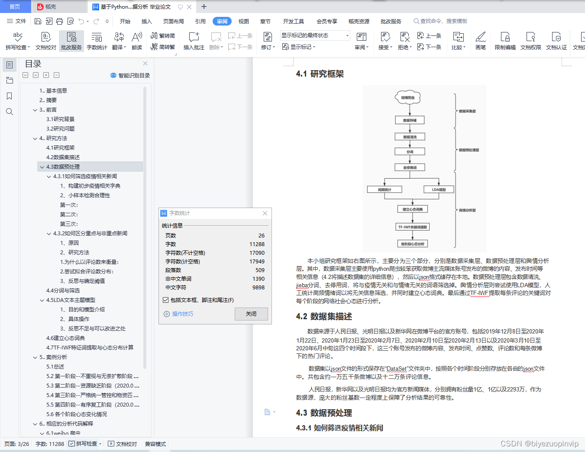Collapse the 5. 案例分析 outline node

(35, 357)
